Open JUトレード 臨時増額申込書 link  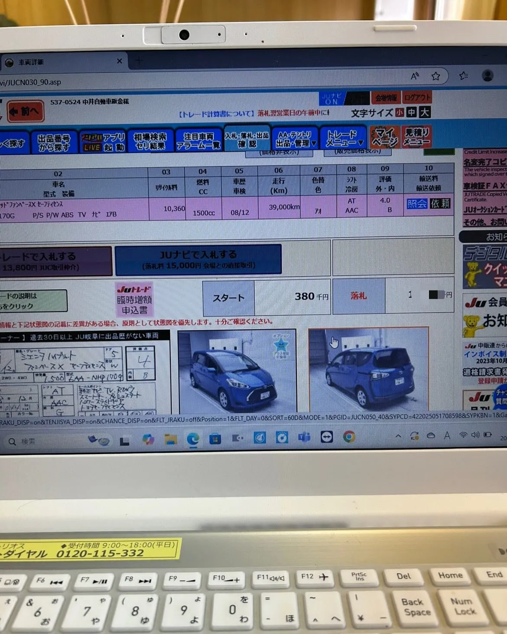point(134,300)
